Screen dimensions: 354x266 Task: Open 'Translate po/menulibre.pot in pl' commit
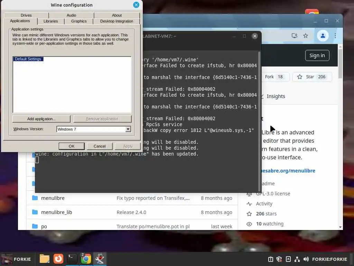153,227
